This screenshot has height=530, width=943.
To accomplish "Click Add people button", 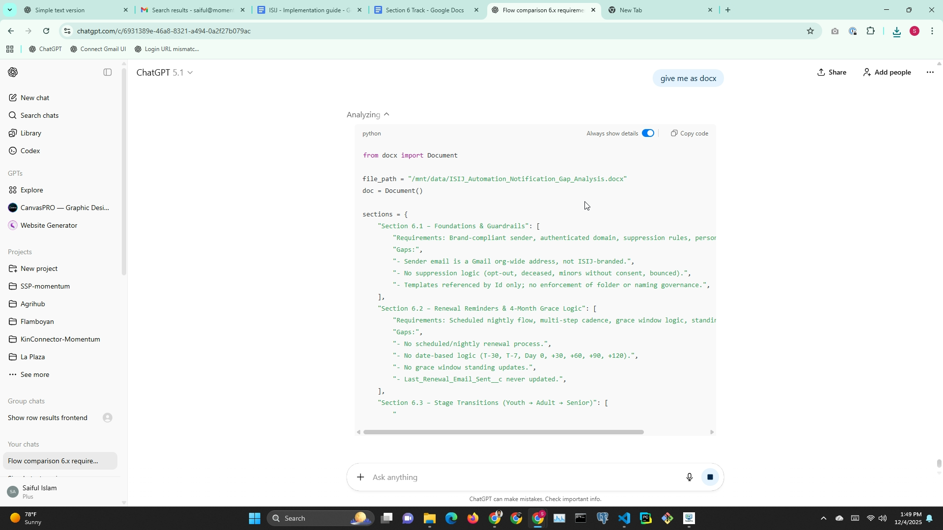I will (x=887, y=73).
